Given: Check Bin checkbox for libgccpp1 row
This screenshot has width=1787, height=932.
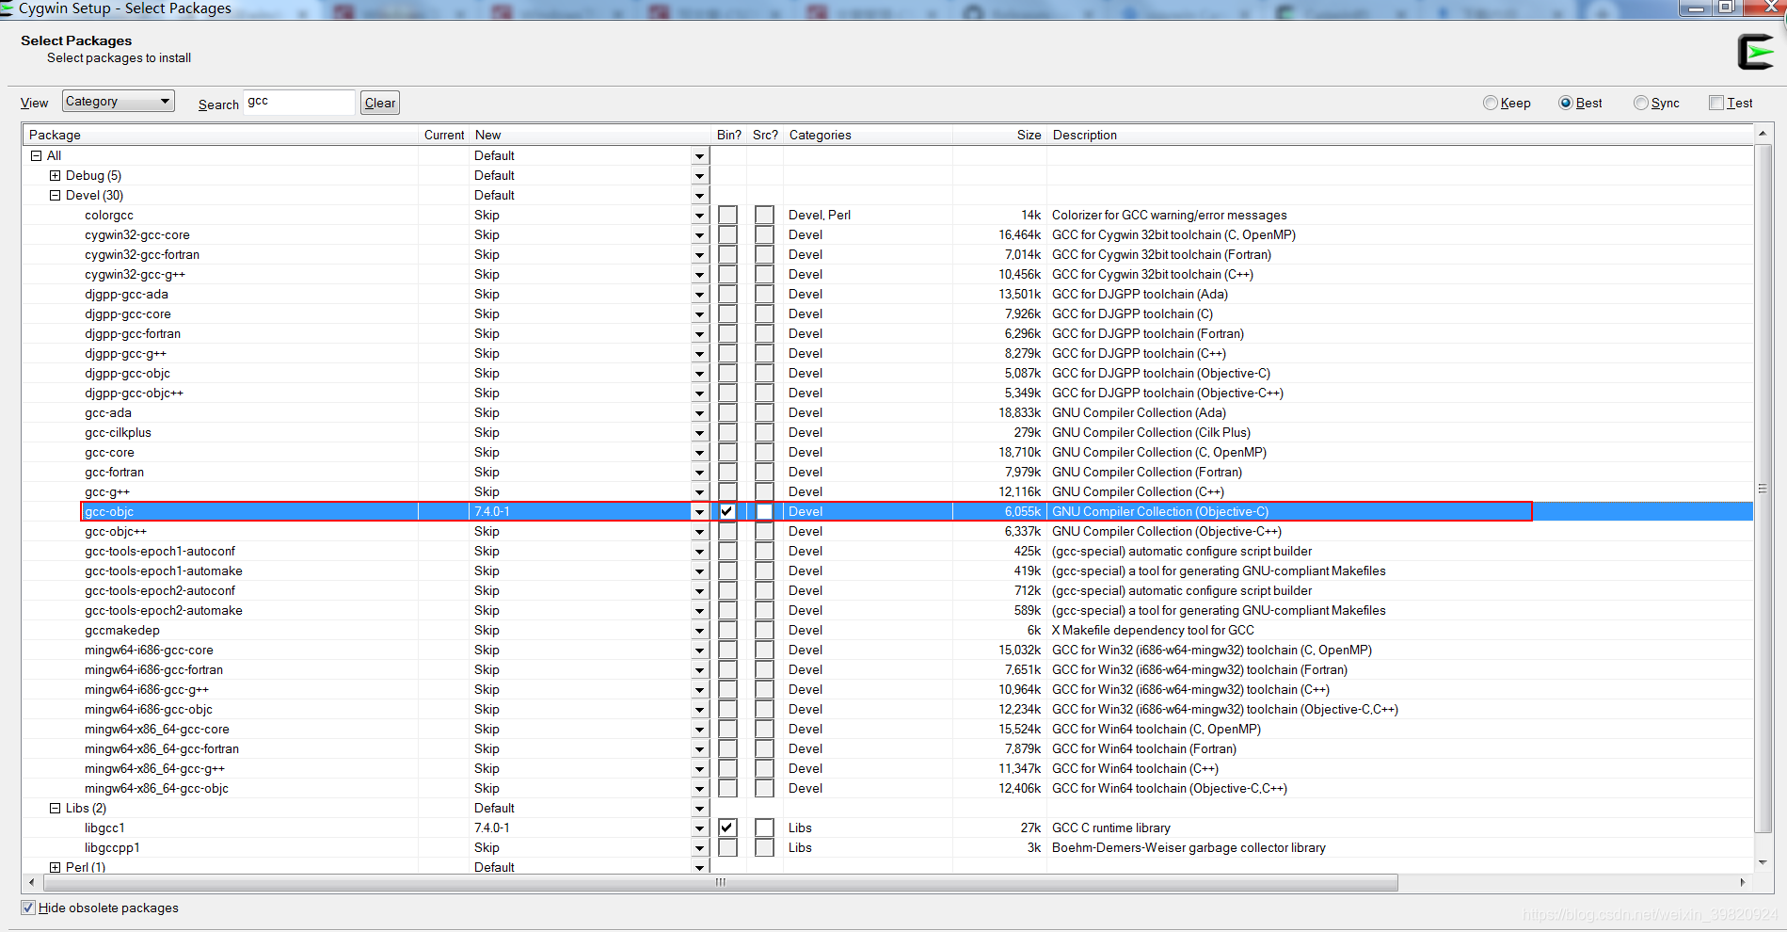Looking at the screenshot, I should tap(727, 847).
